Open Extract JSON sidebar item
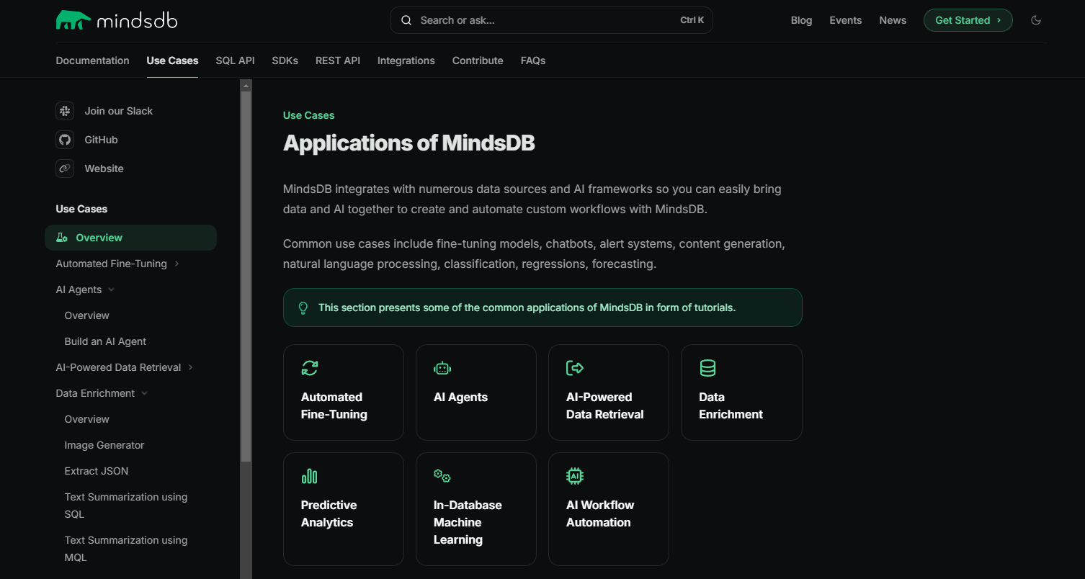This screenshot has width=1085, height=579. click(x=96, y=471)
